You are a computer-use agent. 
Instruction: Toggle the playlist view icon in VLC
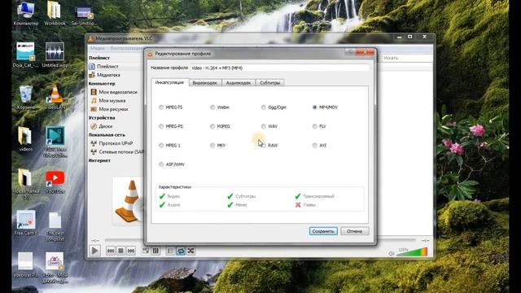tap(170, 251)
